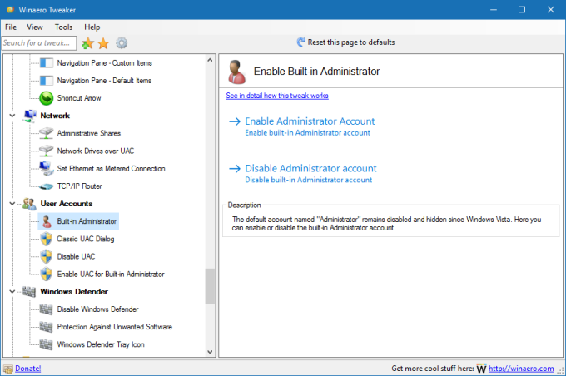Collapse the Network tree category
Screen dimensions: 566x376
(x=12, y=116)
